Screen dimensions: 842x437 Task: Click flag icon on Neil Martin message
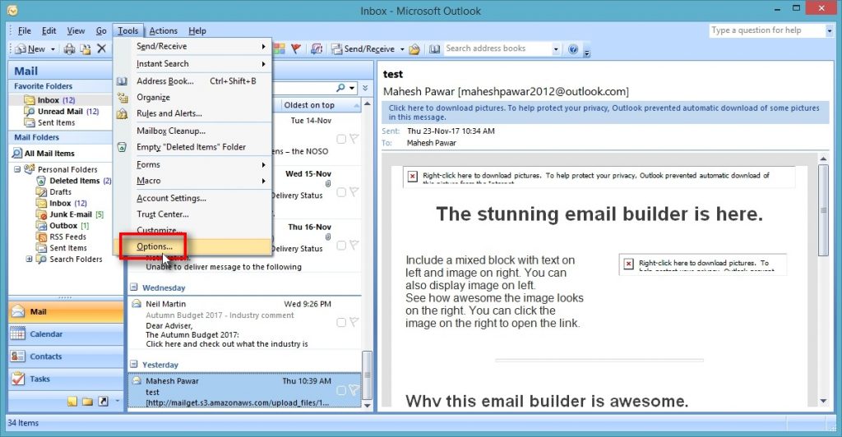coord(354,322)
